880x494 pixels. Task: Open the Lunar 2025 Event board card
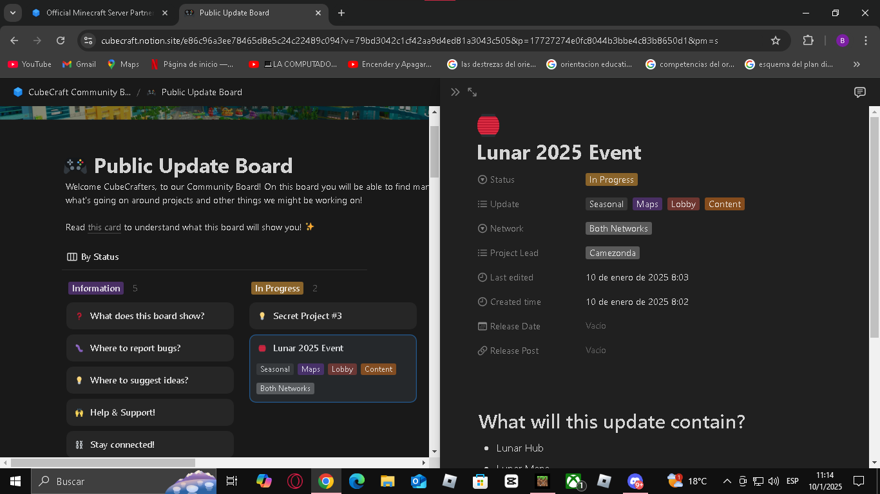coord(333,369)
